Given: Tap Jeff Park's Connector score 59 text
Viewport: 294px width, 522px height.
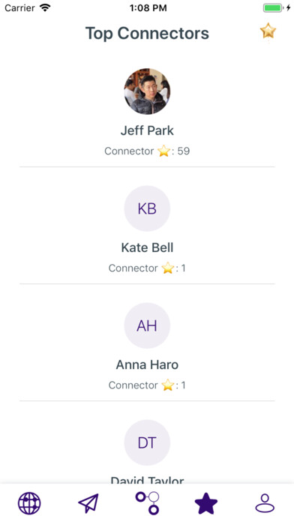Looking at the screenshot, I should coord(147,151).
